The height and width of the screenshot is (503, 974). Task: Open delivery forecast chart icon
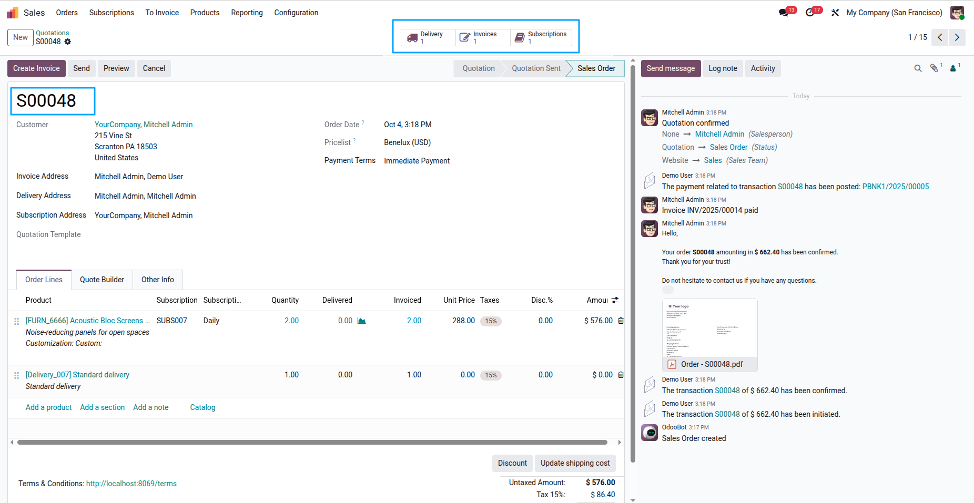tap(361, 321)
